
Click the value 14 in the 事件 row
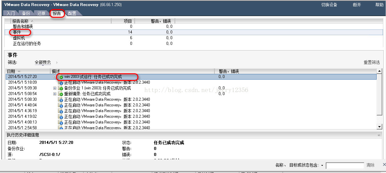tap(130, 32)
